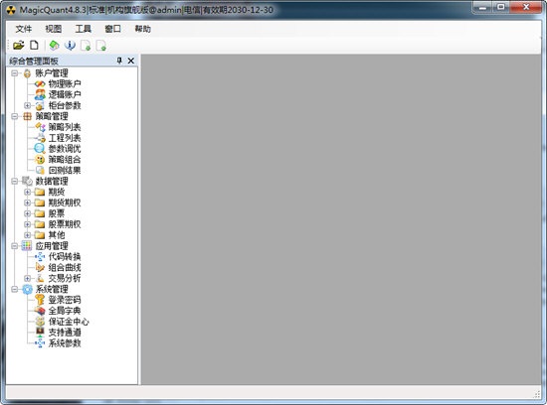This screenshot has width=547, height=405.
Task: Click the blue anchor toolbar icon
Action: tap(71, 46)
